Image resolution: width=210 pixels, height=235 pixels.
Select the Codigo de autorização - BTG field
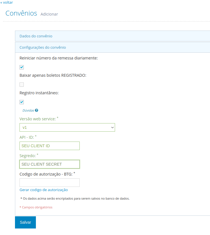49,183
